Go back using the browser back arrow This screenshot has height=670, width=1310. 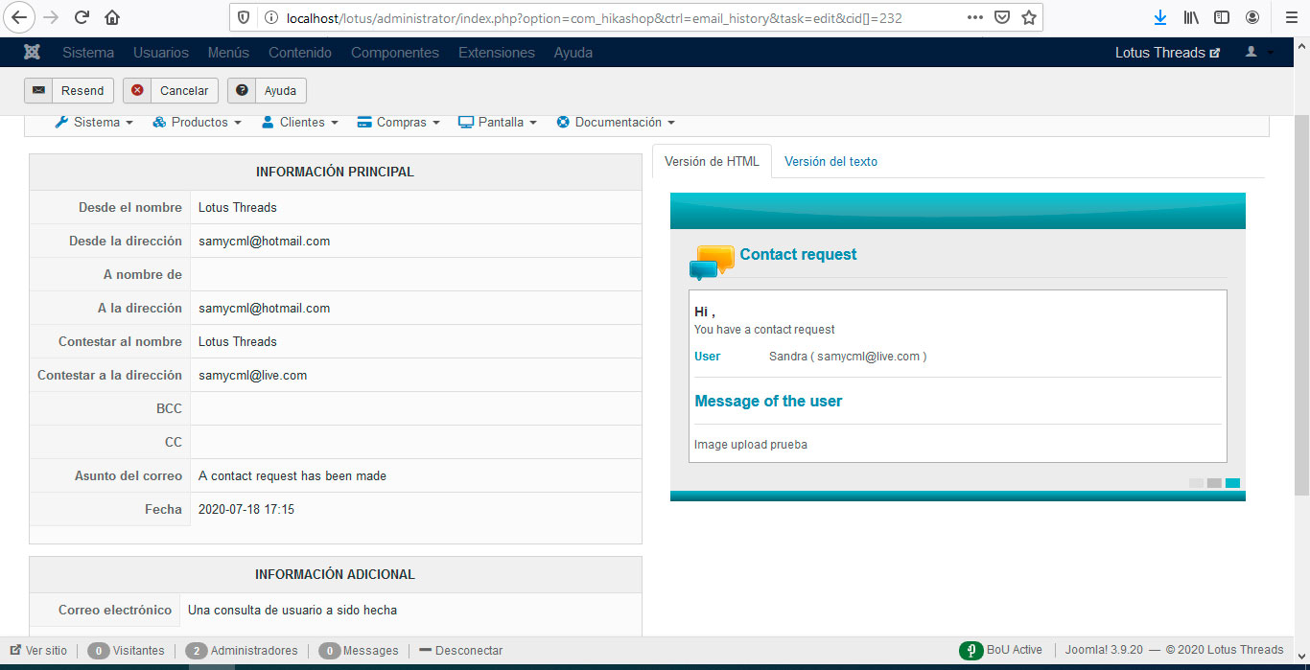coord(21,17)
